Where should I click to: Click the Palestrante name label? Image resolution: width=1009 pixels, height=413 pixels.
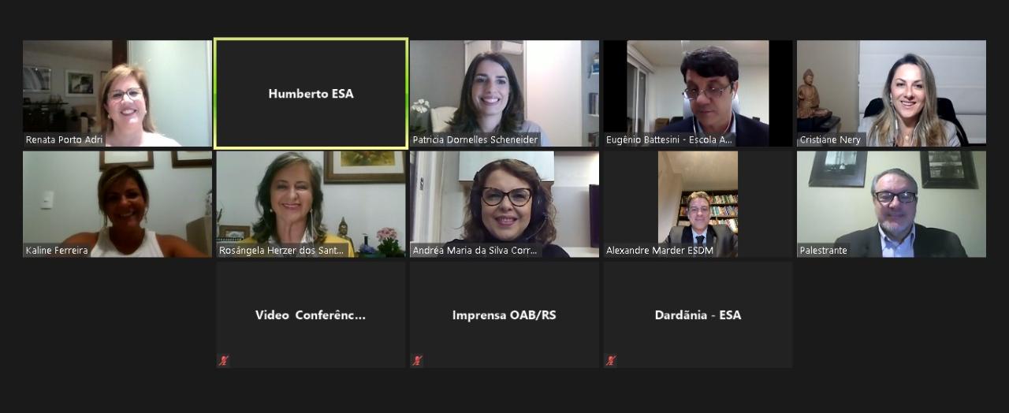pyautogui.click(x=824, y=251)
